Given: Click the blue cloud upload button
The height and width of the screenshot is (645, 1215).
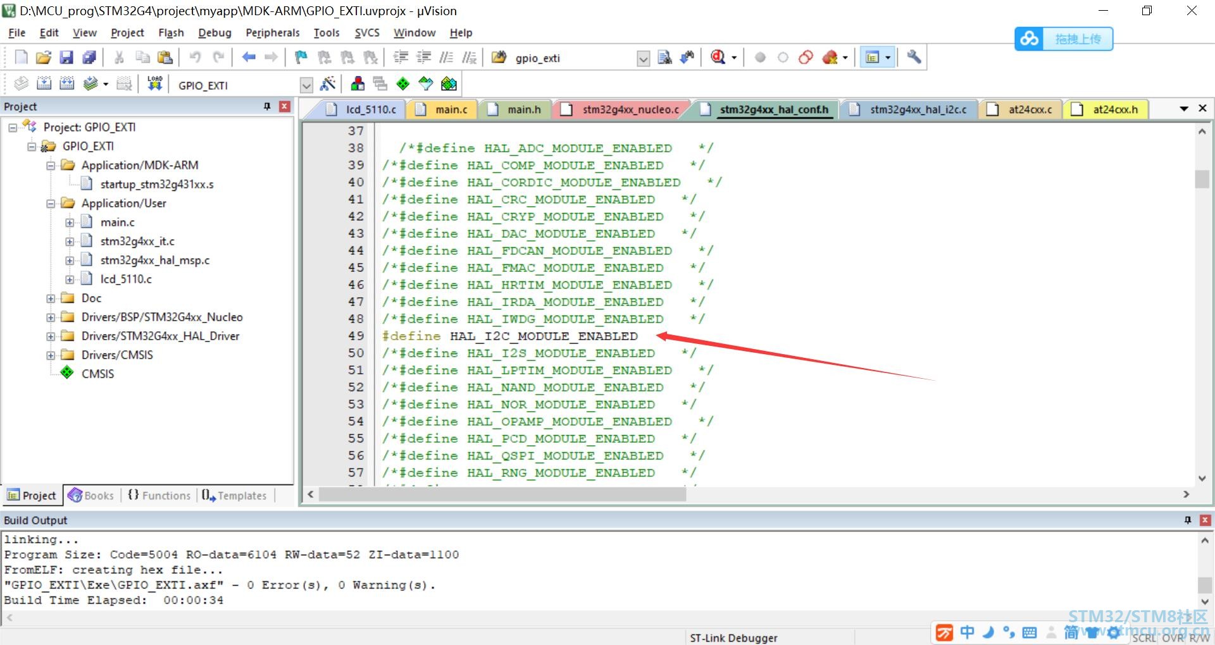Looking at the screenshot, I should click(x=1064, y=39).
